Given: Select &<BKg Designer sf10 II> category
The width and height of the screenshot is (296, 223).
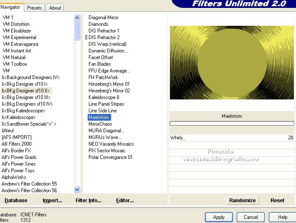Looking at the screenshot, I should pyautogui.click(x=25, y=91).
